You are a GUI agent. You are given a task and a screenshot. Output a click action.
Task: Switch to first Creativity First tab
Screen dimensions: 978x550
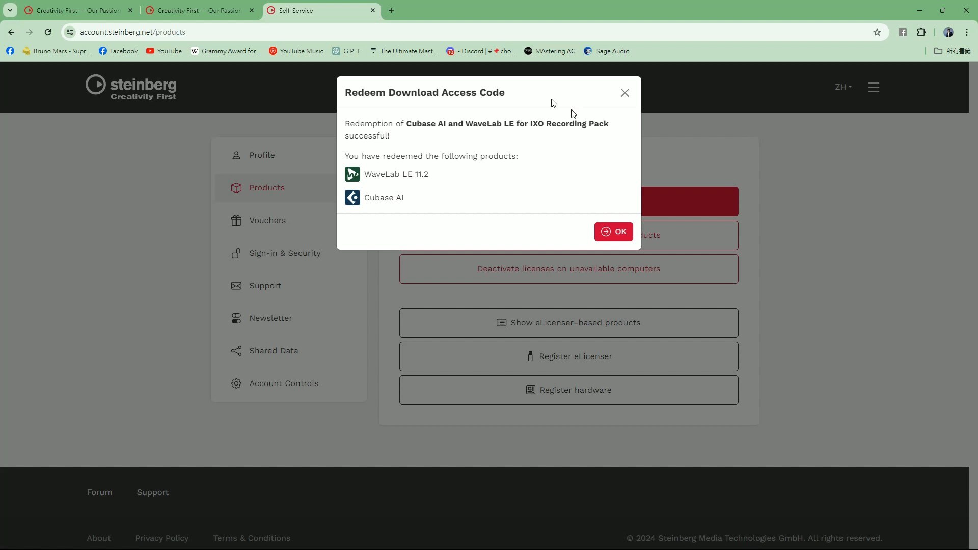pos(77,10)
